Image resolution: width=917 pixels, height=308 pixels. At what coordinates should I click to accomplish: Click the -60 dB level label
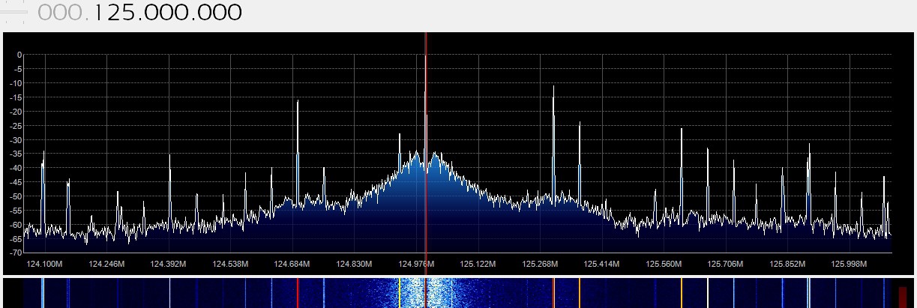click(x=16, y=225)
